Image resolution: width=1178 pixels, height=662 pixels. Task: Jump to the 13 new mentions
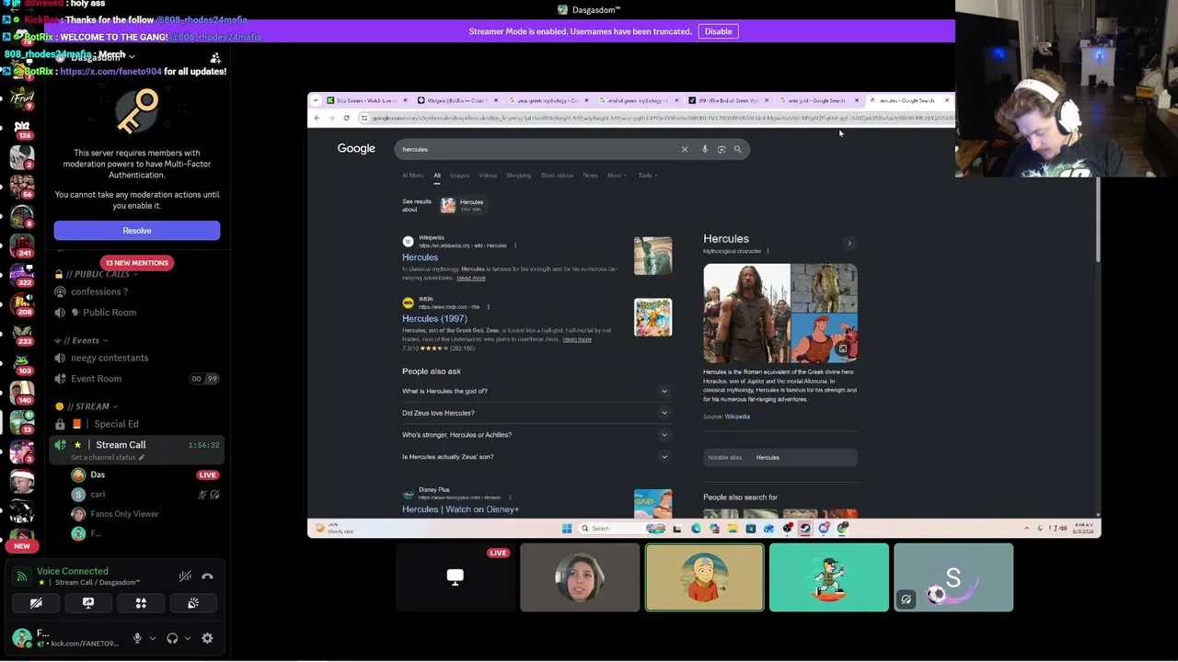[136, 263]
